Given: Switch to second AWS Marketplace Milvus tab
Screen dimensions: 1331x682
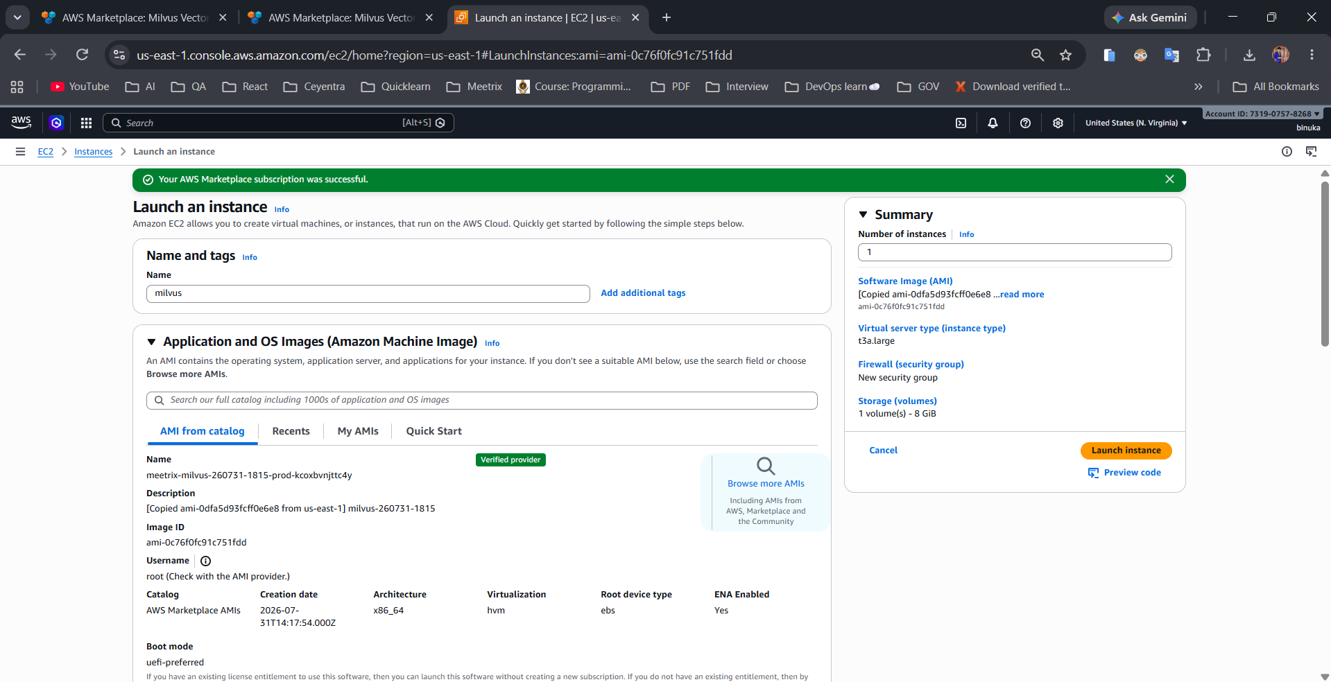Looking at the screenshot, I should tap(341, 17).
